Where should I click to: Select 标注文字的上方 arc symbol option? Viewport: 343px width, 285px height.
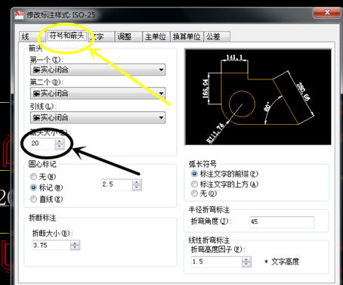pos(224,184)
